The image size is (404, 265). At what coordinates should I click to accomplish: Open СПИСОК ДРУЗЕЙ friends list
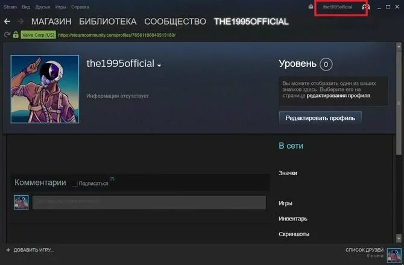pos(364,250)
